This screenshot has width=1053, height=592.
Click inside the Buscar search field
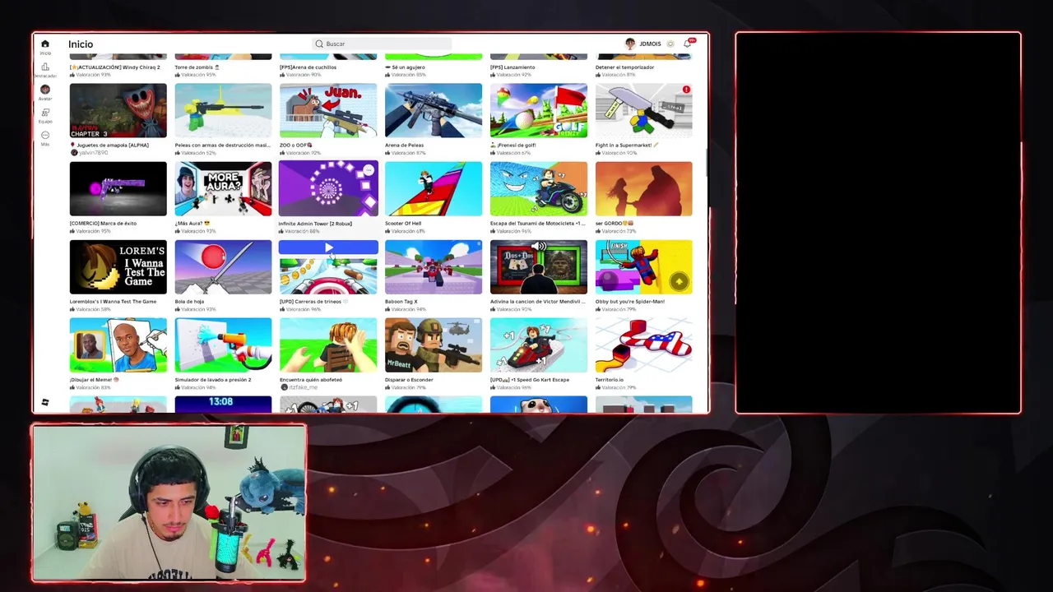coord(383,44)
